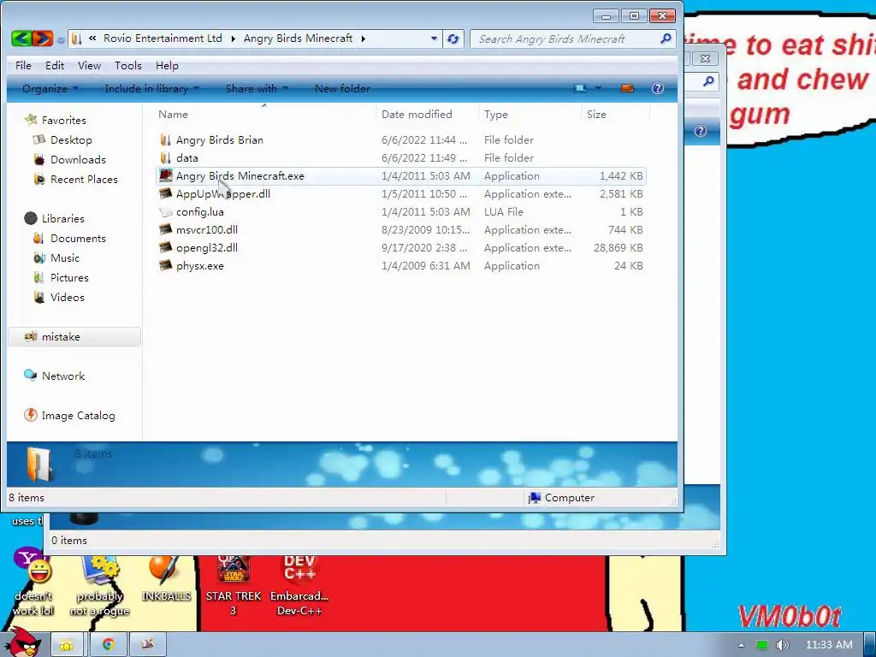
Task: Select the data folder icon
Action: pyautogui.click(x=165, y=157)
